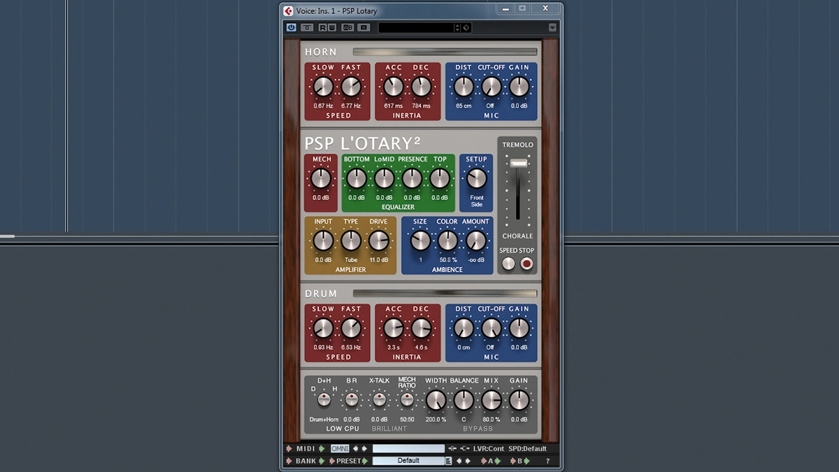Enable LOW CPU mode
The height and width of the screenshot is (472, 839).
point(343,428)
